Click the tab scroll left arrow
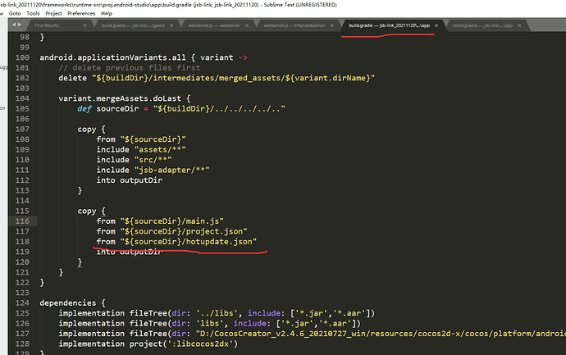The height and width of the screenshot is (355, 566). coord(14,25)
